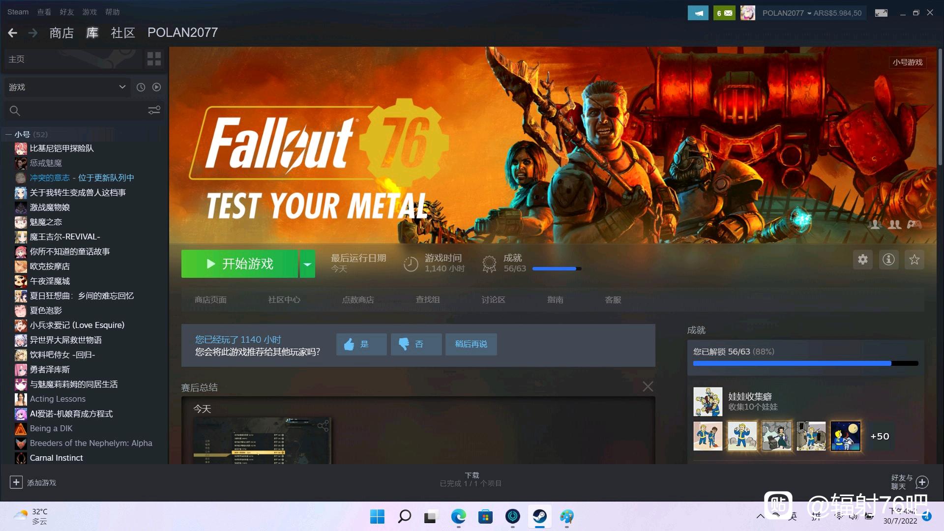Viewport: 944px width, 531px height.
Task: Open the profile avatar icon
Action: 748,13
